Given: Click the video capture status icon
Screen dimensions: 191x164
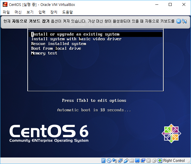Looking at the screenshot, I should coord(143,160).
